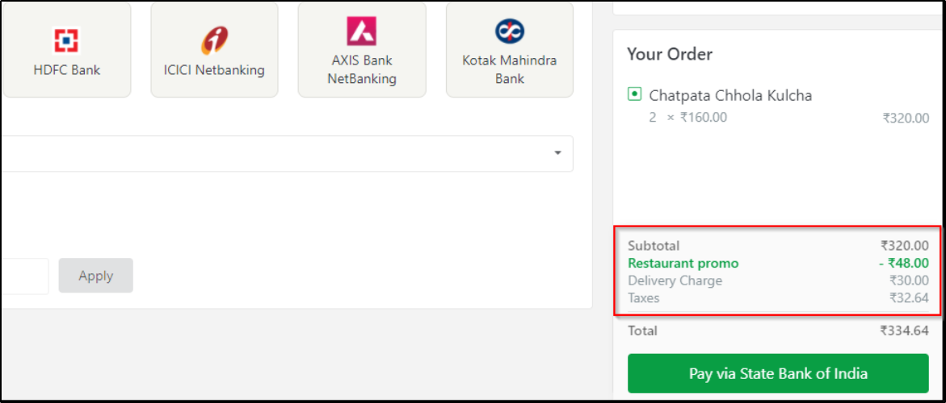
Task: Click the Kotak Mahindra Bank logo icon
Action: 509,31
